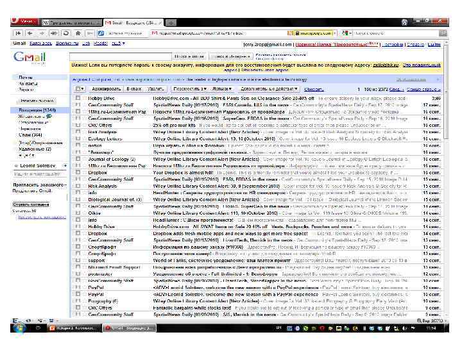The image size is (462, 346).
Task: Click the feed icon in the address bar
Action: pos(290,33)
